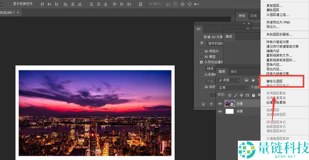Click the align left edges icon
Screen dimensions: 309x160
(x=65, y=4)
